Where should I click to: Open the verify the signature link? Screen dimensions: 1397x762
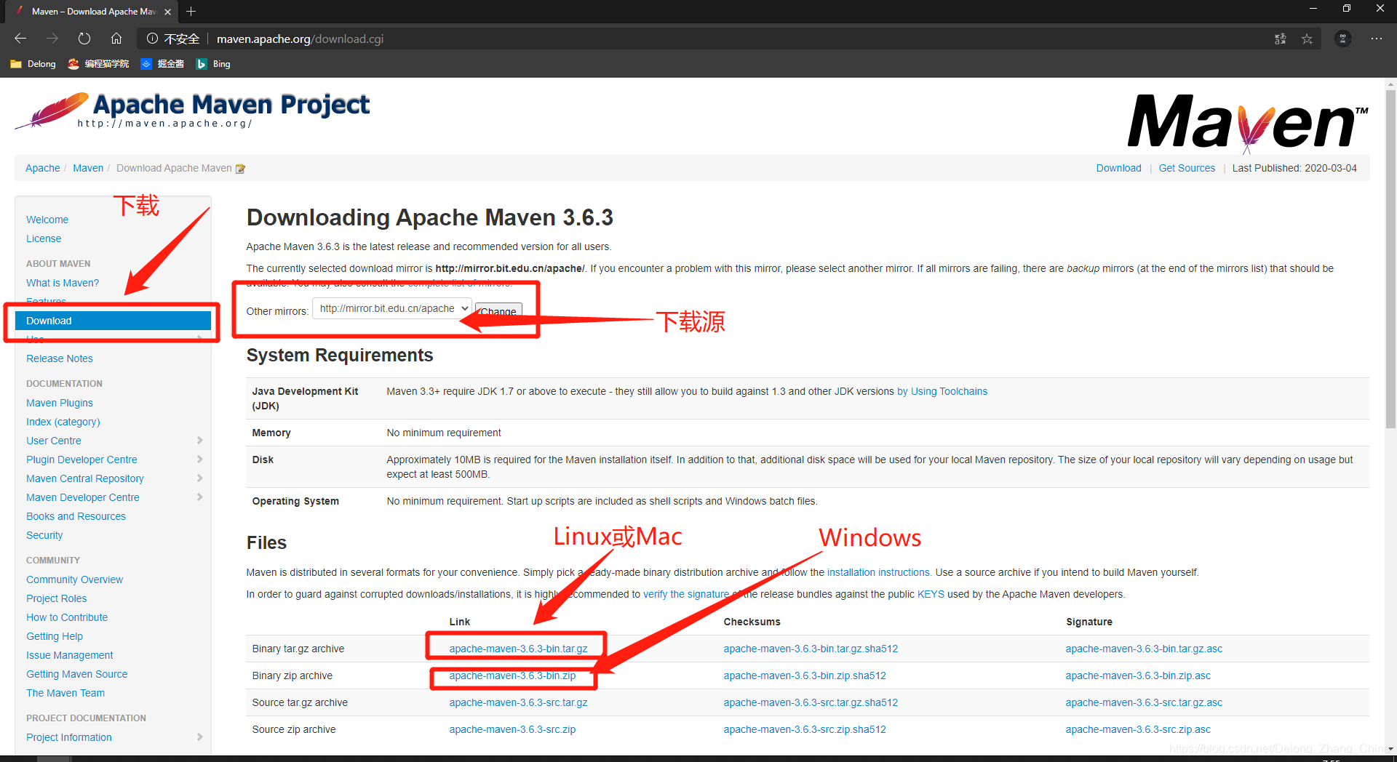click(x=686, y=594)
